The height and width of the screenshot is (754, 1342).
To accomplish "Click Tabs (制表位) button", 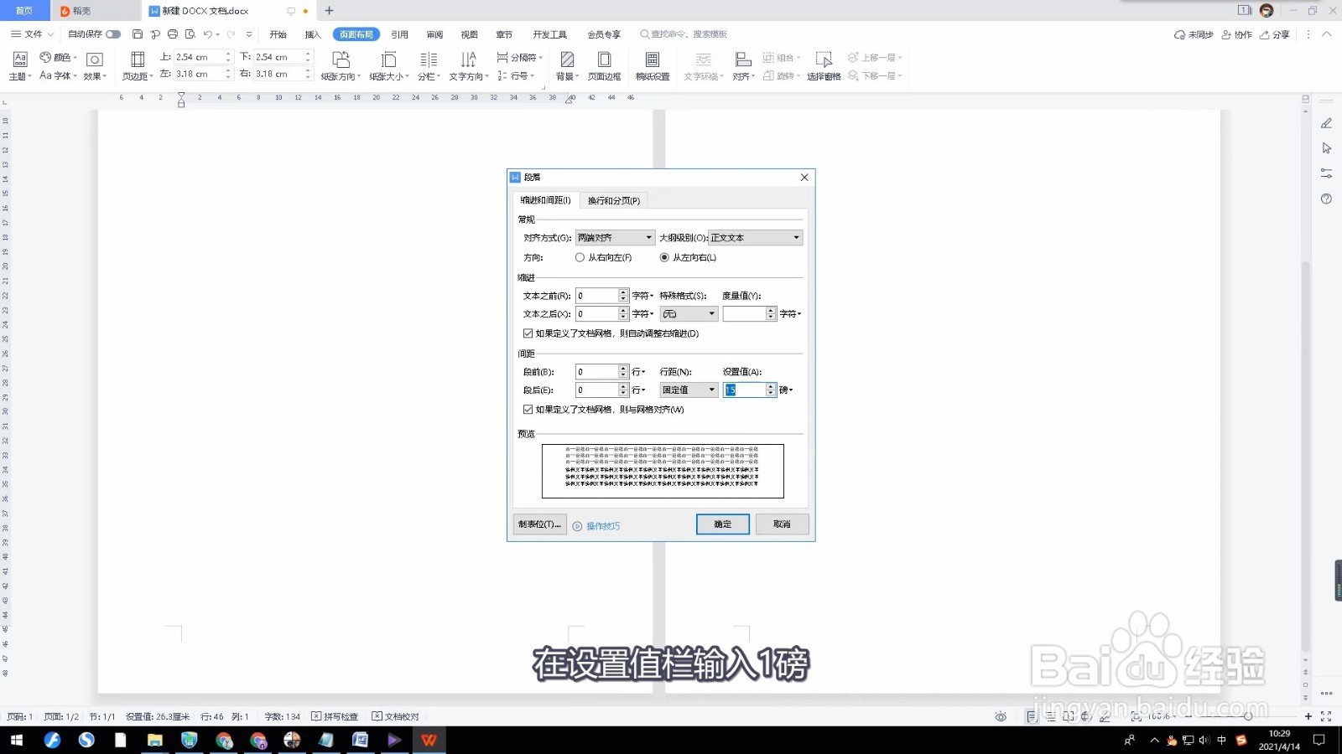I will (539, 524).
